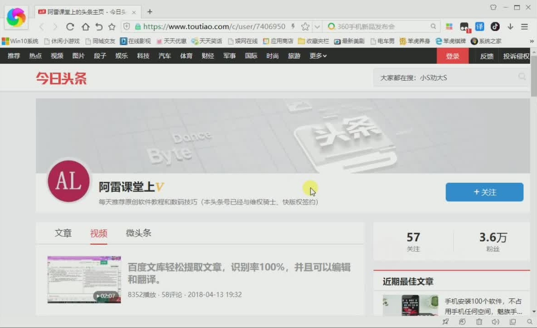Screen dimensions: 537x328
Task: Switch to the 视频 profile tab
Action: 98,233
